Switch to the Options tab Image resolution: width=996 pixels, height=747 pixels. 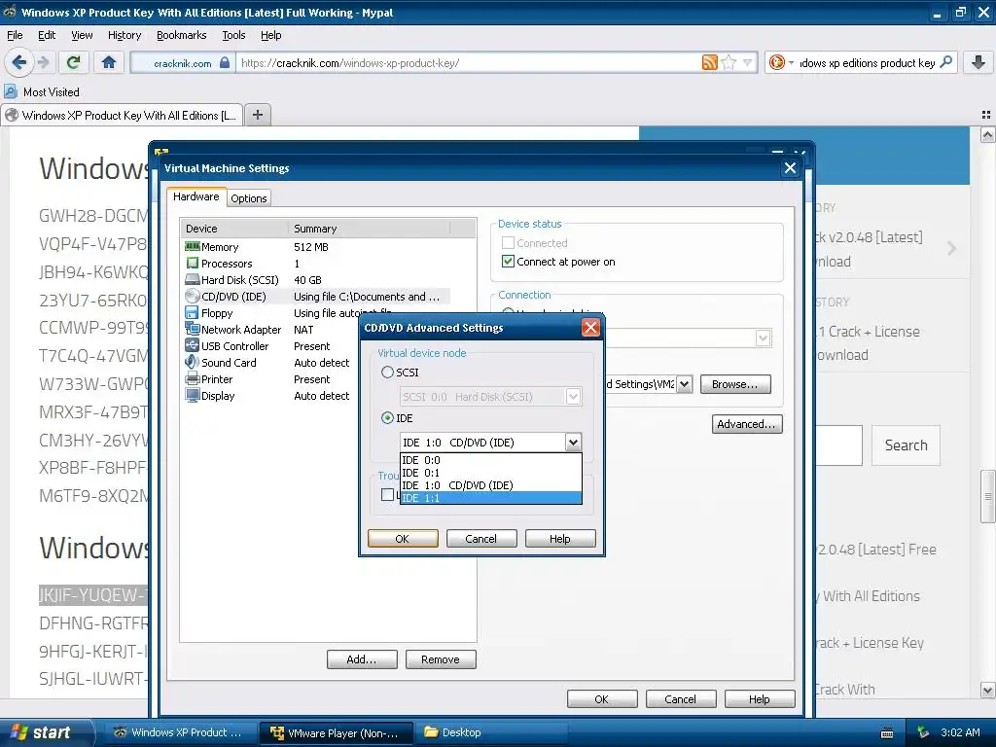point(248,198)
